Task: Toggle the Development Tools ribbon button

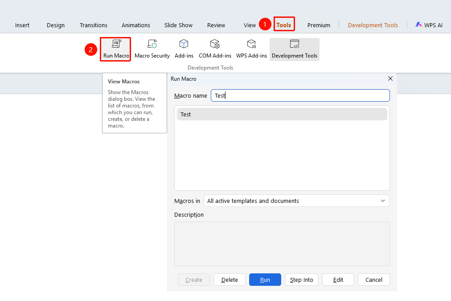Action: tap(295, 49)
